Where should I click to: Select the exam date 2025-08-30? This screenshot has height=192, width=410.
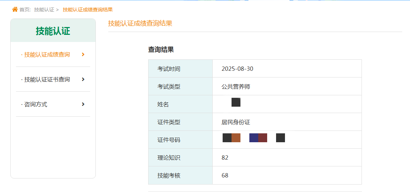[237, 69]
